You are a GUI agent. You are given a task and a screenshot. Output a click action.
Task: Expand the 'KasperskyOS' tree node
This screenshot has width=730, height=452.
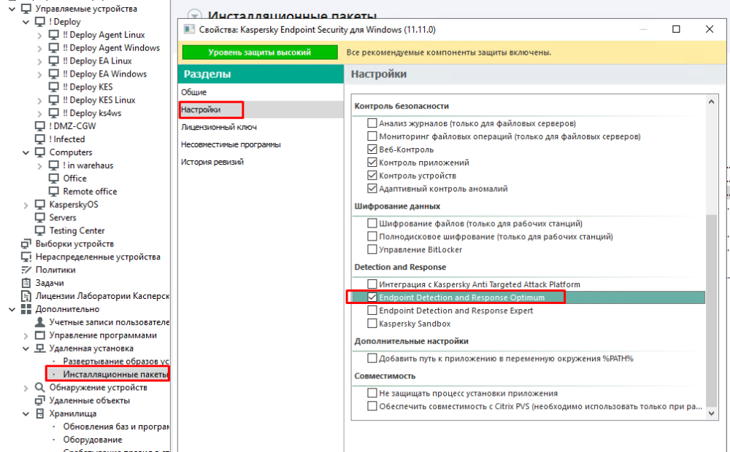pyautogui.click(x=26, y=205)
